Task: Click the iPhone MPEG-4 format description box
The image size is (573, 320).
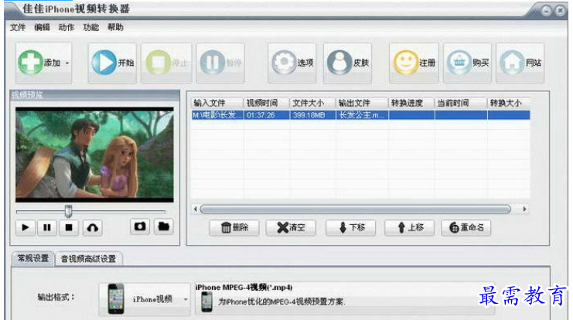Action: 345,298
